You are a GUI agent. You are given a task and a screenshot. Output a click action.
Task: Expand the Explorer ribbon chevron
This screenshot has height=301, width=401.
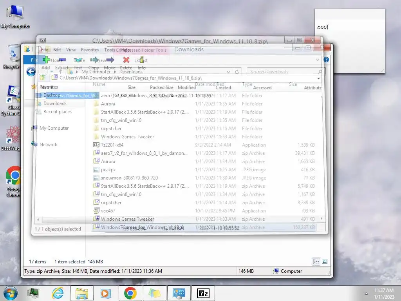(x=317, y=60)
